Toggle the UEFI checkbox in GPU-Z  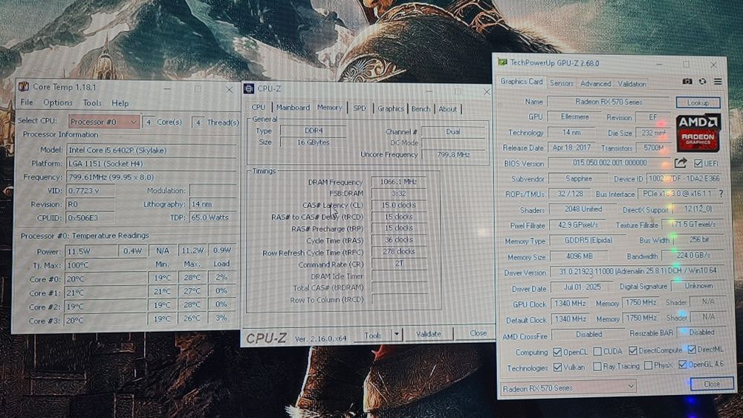click(698, 163)
